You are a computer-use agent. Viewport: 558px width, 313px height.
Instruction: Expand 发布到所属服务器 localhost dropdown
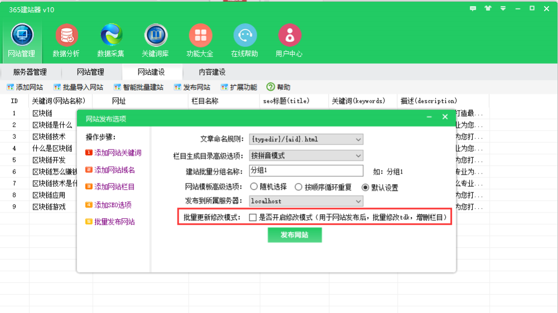point(358,201)
